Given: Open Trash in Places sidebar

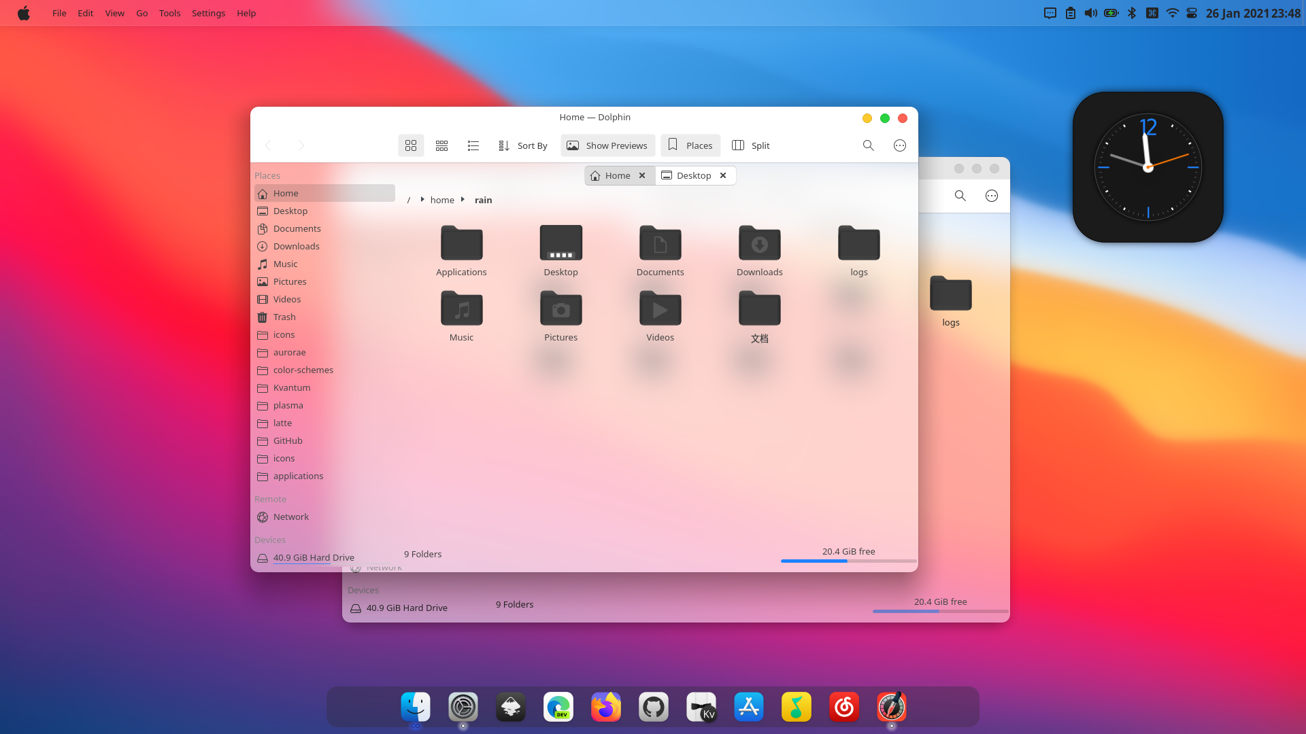Looking at the screenshot, I should (324, 317).
